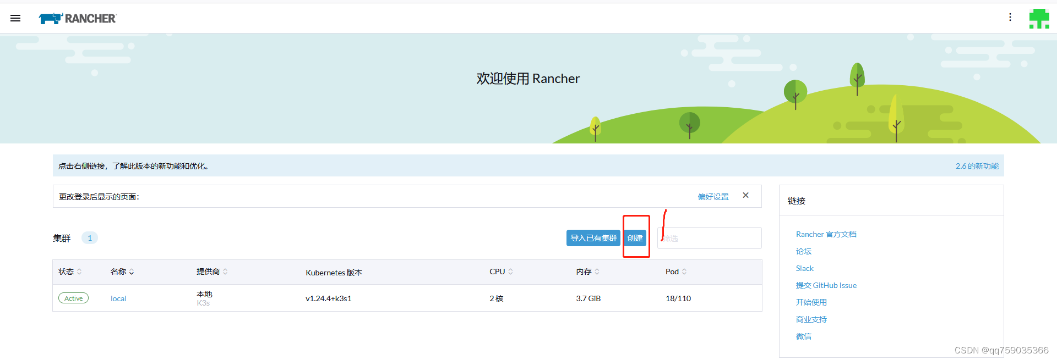This screenshot has height=360, width=1057.
Task: Open the 微信 link
Action: coord(804,336)
